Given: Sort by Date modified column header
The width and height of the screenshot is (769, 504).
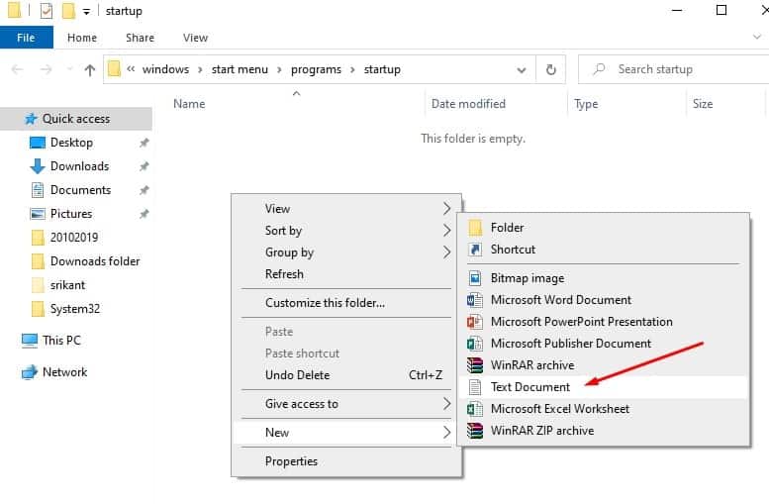Looking at the screenshot, I should tap(468, 104).
